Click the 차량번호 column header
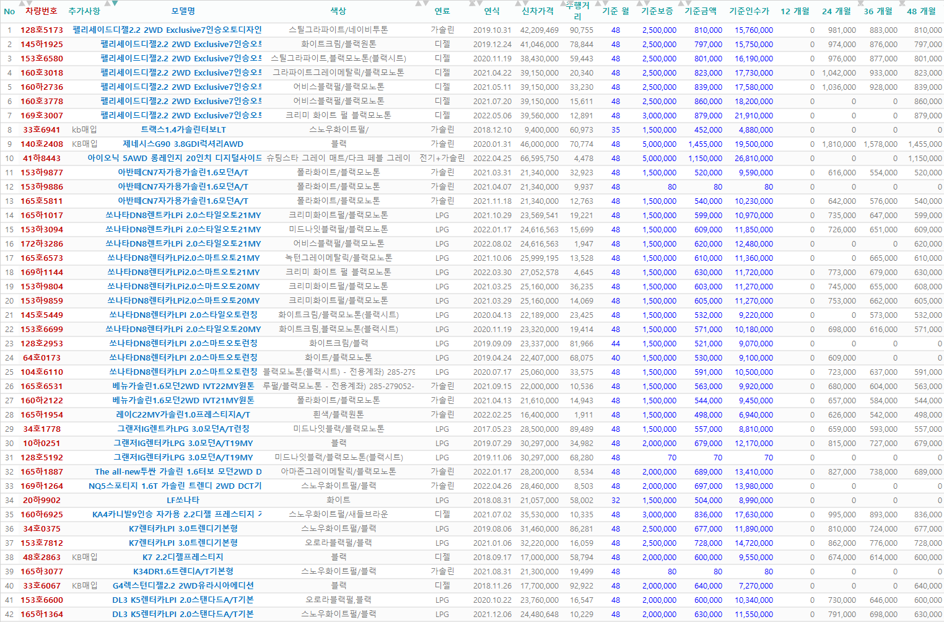The width and height of the screenshot is (944, 622). [42, 11]
